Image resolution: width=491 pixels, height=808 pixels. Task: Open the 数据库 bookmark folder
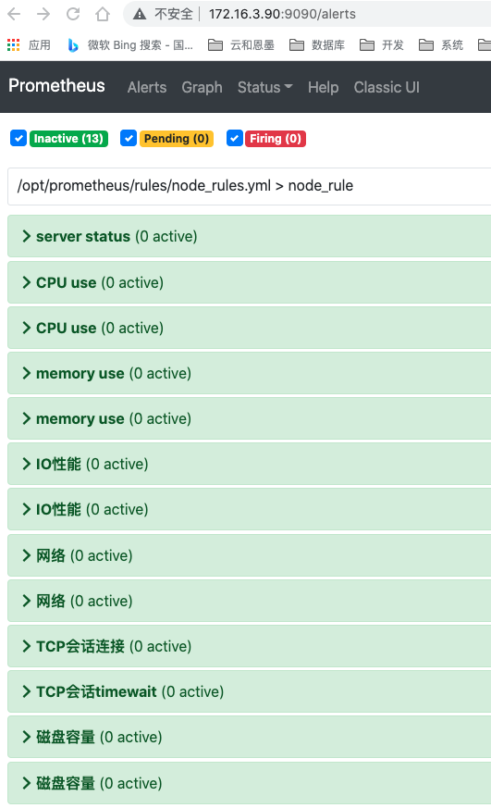coord(317,45)
